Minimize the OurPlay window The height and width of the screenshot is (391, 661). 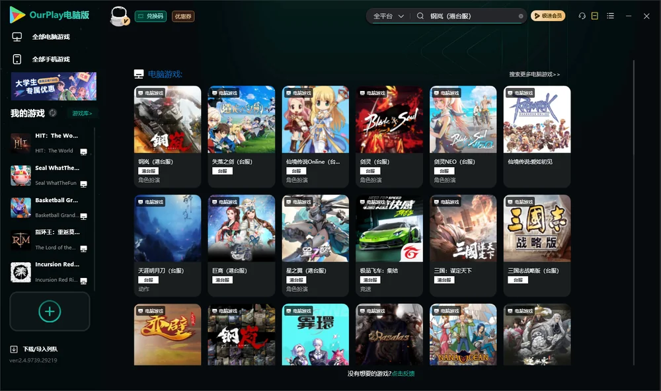click(629, 16)
